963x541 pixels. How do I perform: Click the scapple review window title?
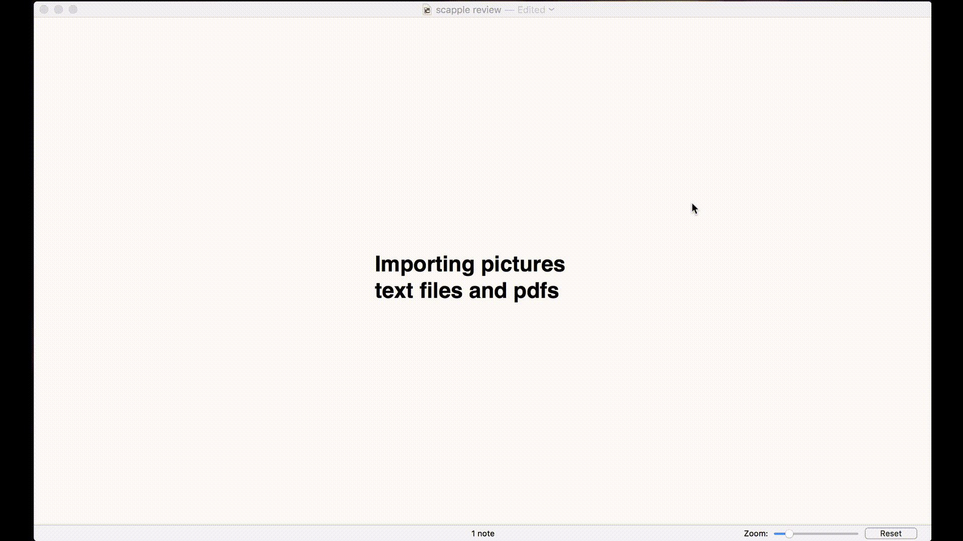click(x=468, y=10)
